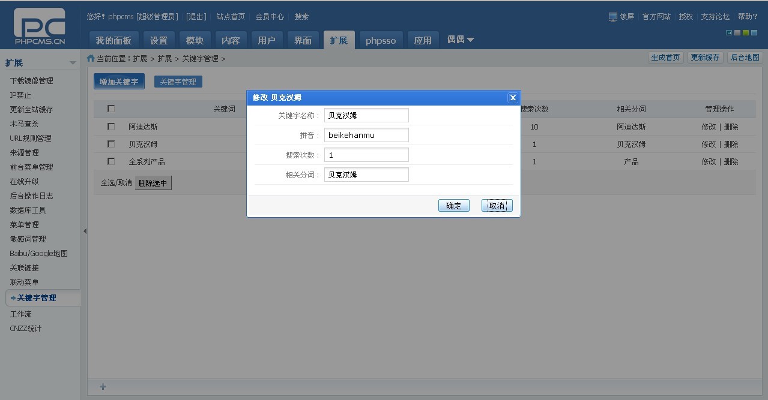Collapse the left sidebar with arrow handle

[85, 231]
